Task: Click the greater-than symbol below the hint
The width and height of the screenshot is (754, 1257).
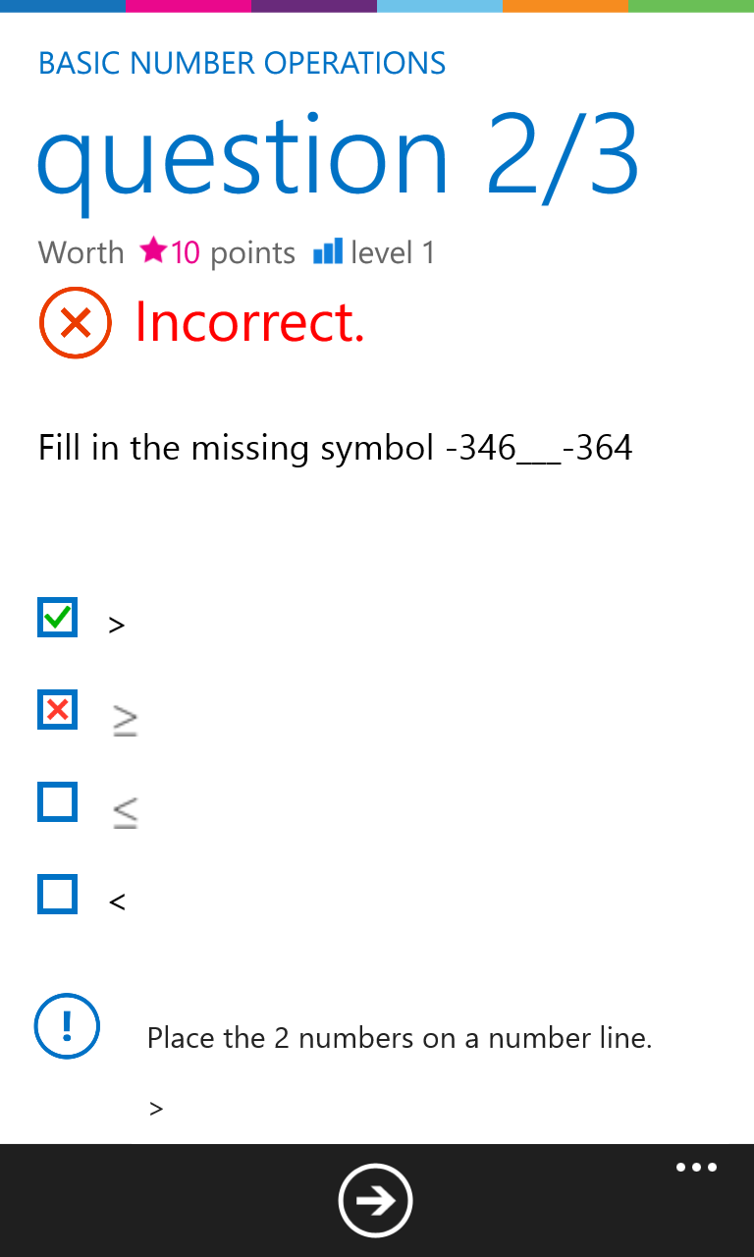Action: (x=156, y=1109)
